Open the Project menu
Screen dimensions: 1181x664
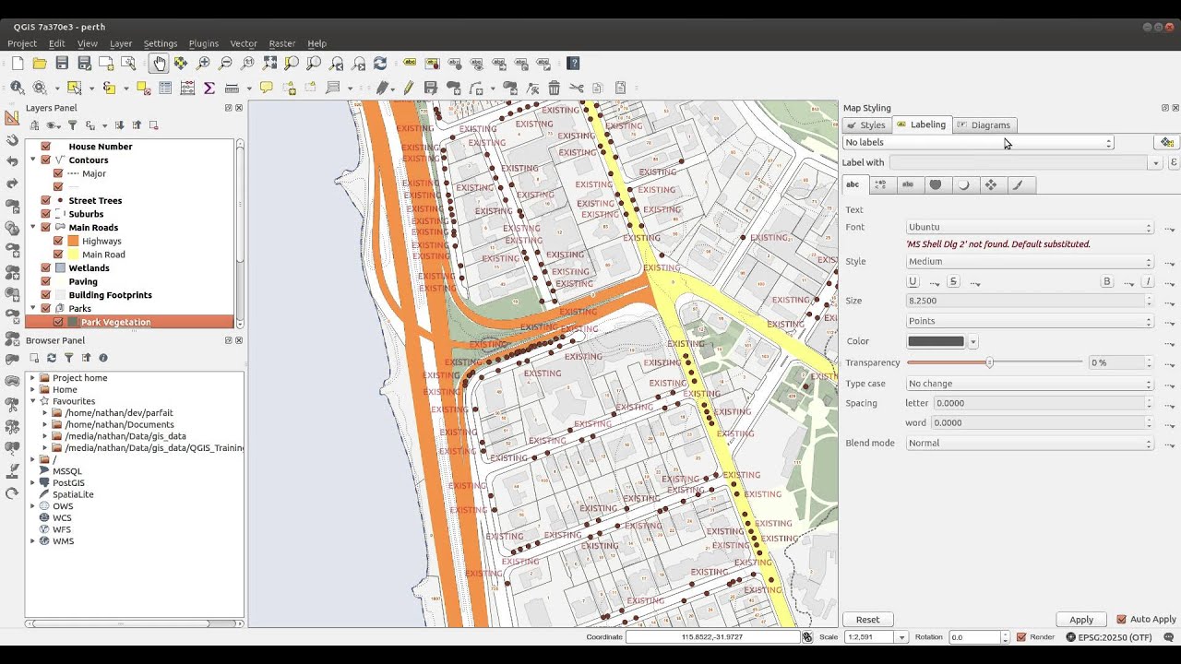coord(22,43)
